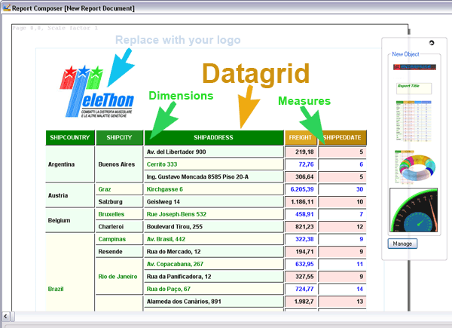Click shipped date value 12
Image resolution: width=452 pixels, height=328 pixels.
(x=342, y=227)
